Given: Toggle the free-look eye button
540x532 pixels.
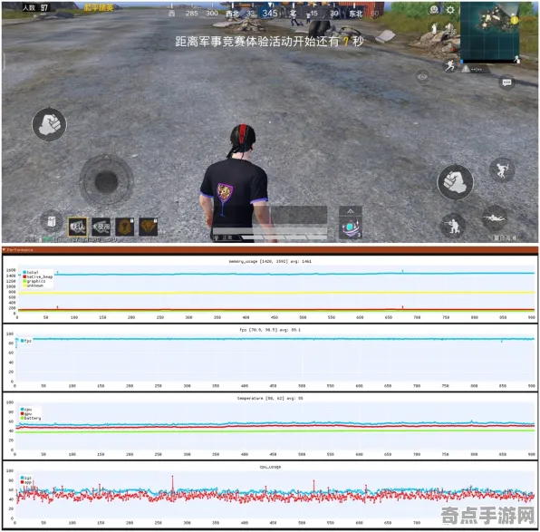Looking at the screenshot, I should [422, 77].
